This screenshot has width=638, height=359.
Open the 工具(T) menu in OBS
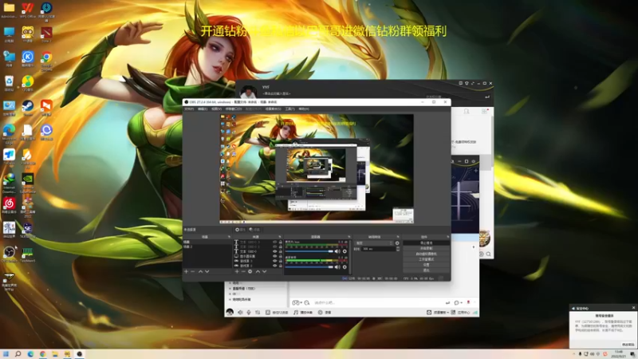pos(289,109)
